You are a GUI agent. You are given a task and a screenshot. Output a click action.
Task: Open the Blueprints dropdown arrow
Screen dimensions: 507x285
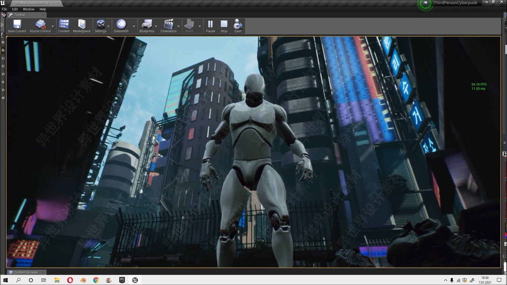click(156, 26)
